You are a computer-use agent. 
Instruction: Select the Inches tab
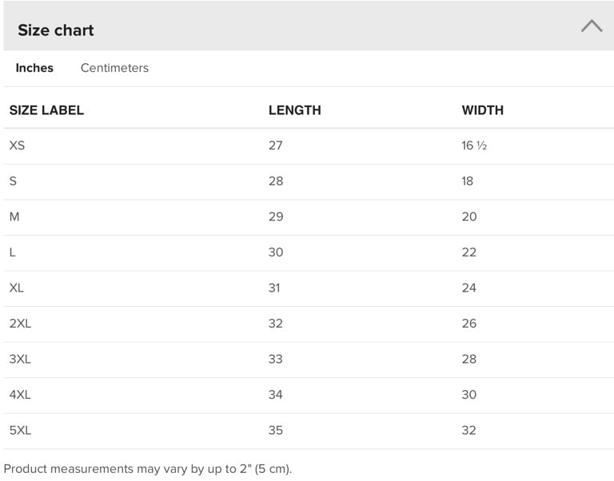(34, 68)
